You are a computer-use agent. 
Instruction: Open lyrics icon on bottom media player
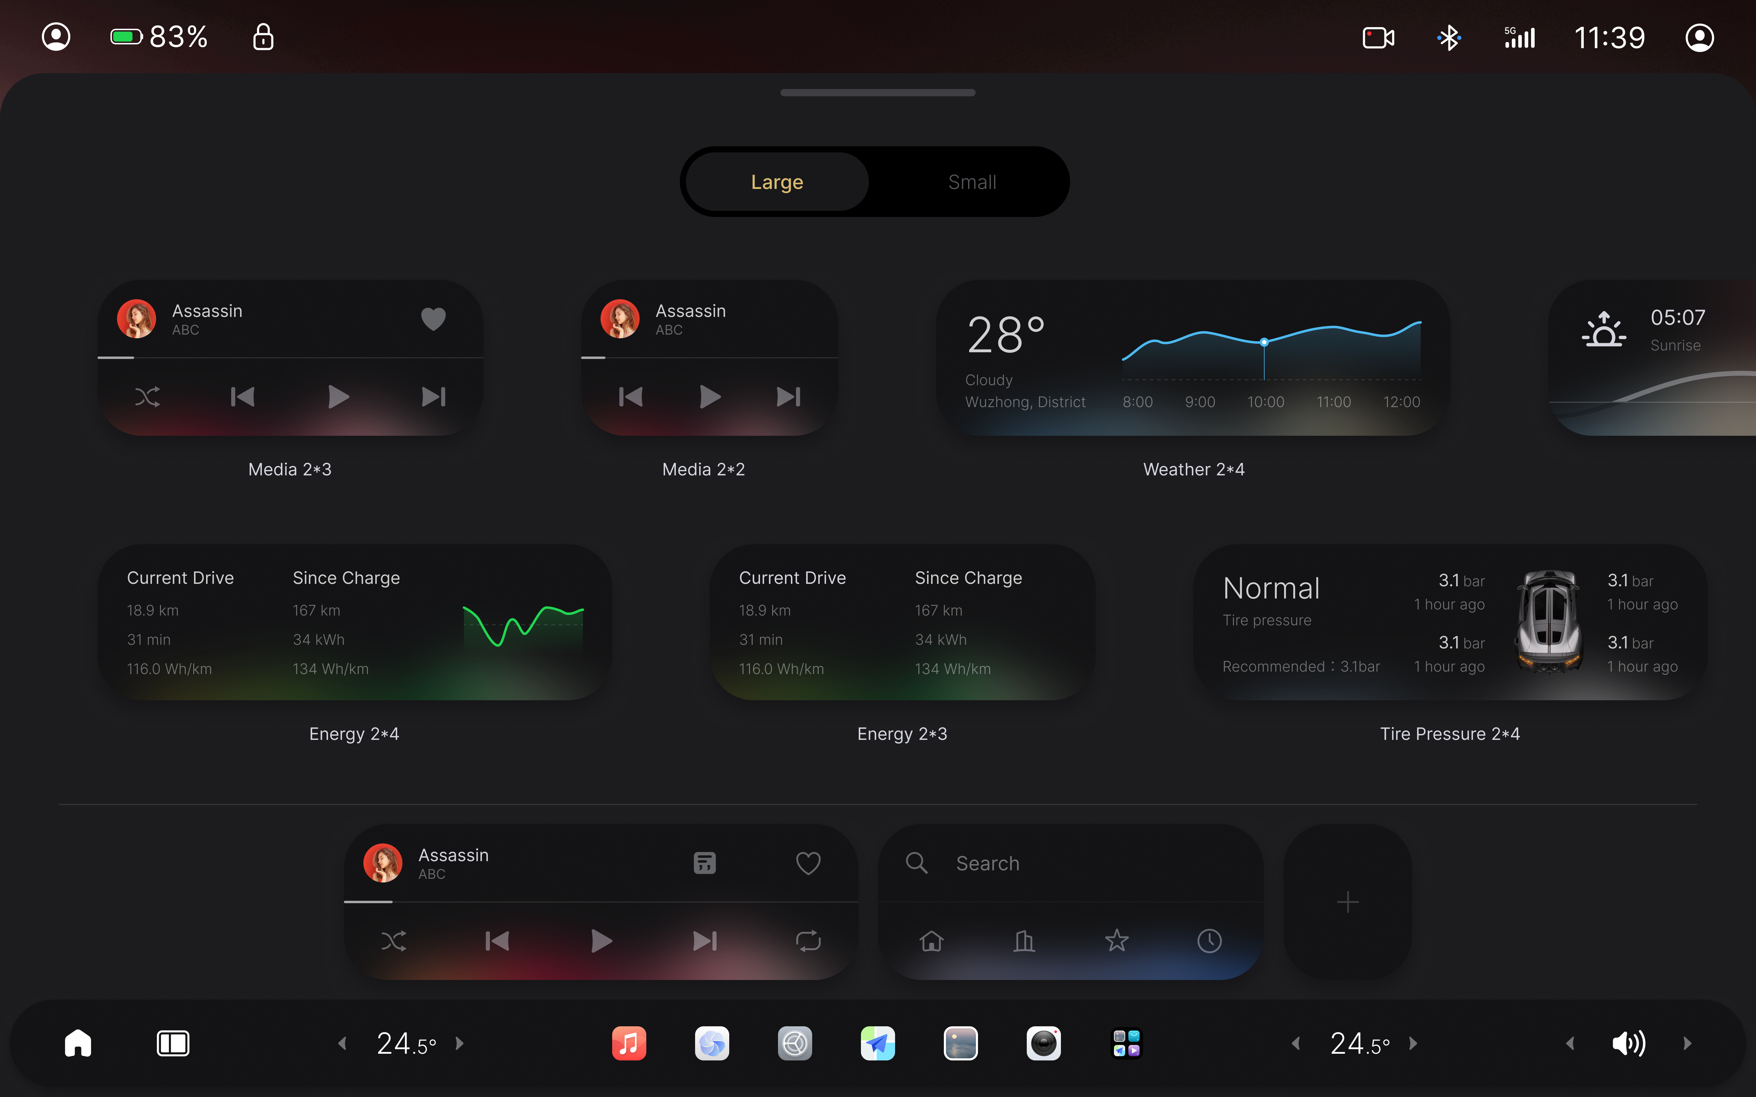[705, 863]
